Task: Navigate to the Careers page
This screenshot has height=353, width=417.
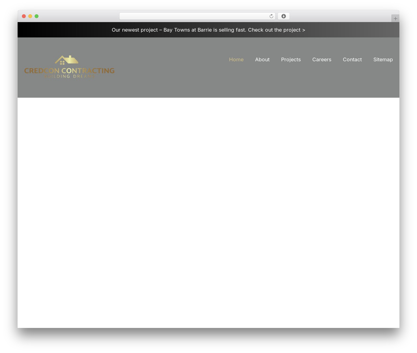Action: point(322,60)
